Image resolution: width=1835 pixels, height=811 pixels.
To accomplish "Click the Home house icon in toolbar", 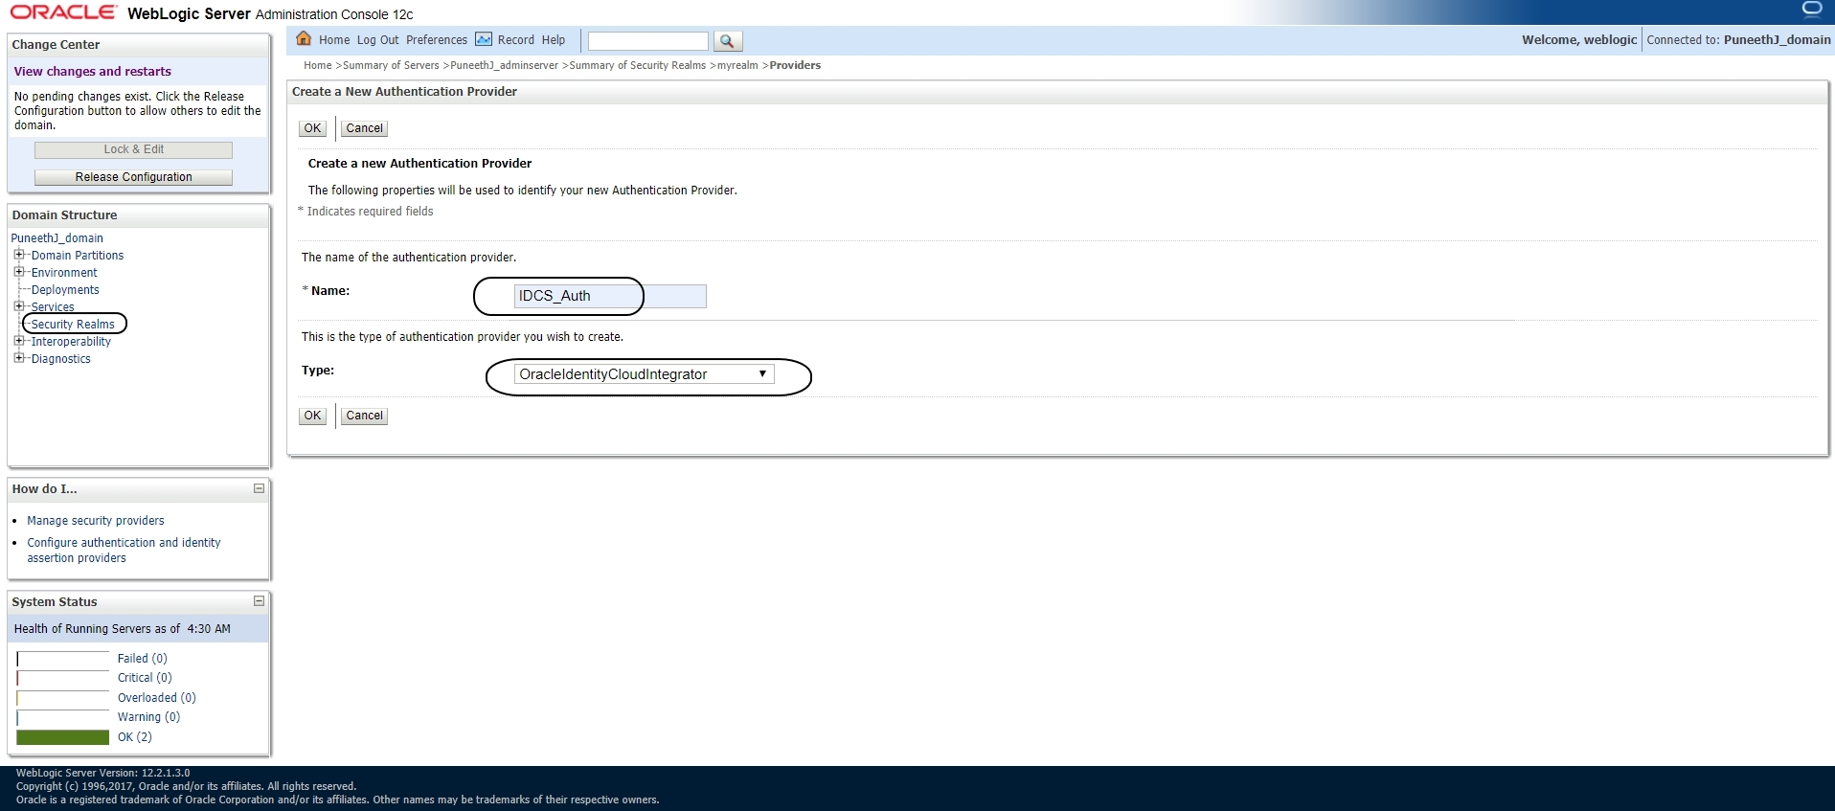I will tap(304, 39).
